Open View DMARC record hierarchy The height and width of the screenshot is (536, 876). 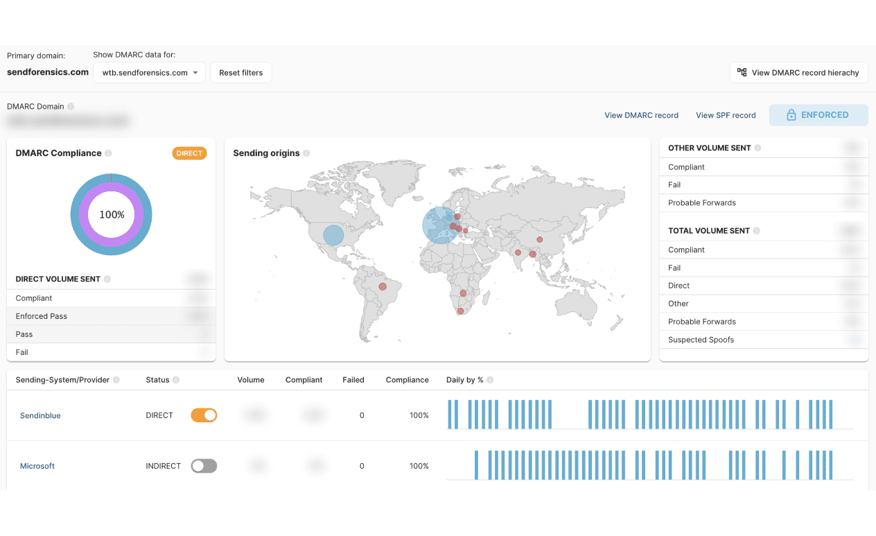pos(798,73)
